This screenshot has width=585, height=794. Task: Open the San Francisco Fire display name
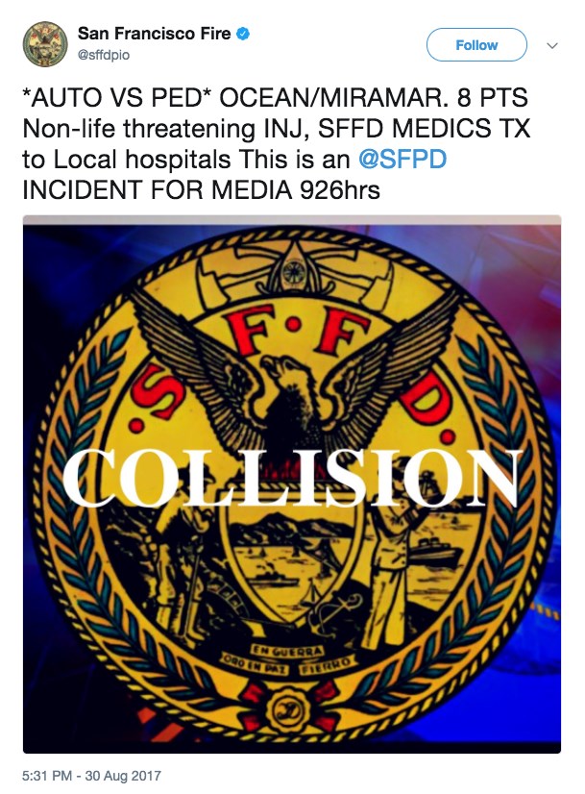(x=154, y=34)
